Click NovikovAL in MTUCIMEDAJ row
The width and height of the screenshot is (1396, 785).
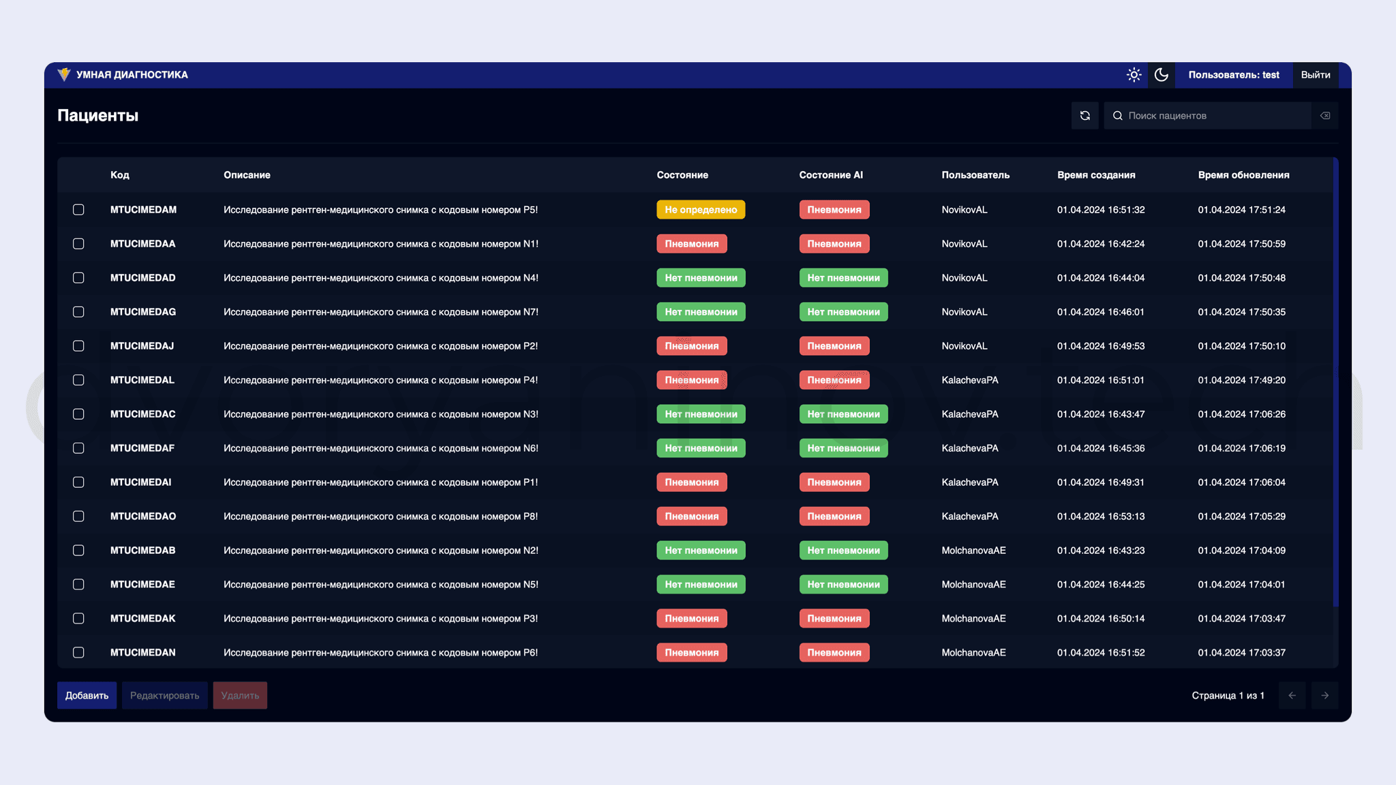(x=965, y=346)
